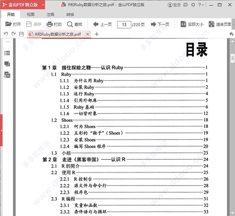Open the feedback message icon in title bar
The height and width of the screenshot is (216, 235).
(x=186, y=5)
